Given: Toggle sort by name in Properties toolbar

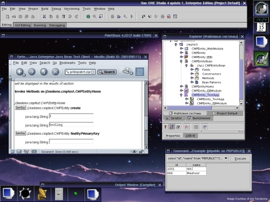Looking at the screenshot, I should (172, 127).
